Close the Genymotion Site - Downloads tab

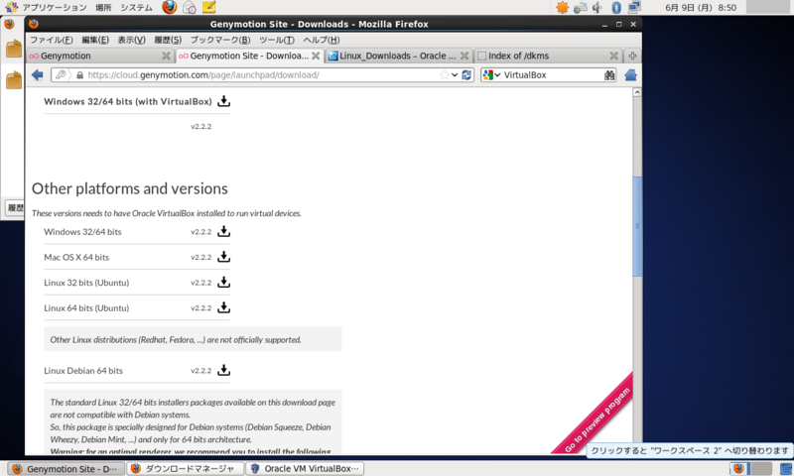316,56
